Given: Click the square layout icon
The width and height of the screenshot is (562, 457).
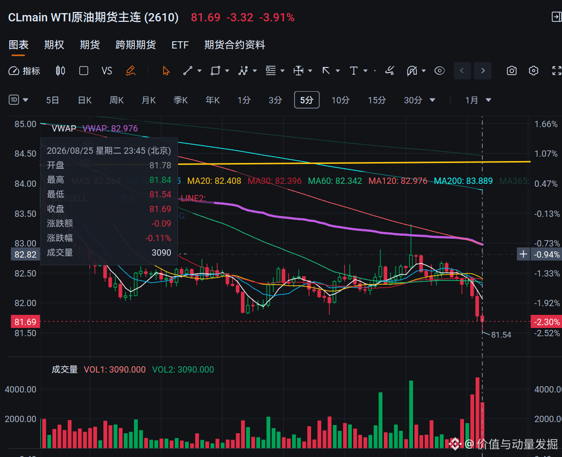Looking at the screenshot, I should pos(83,70).
